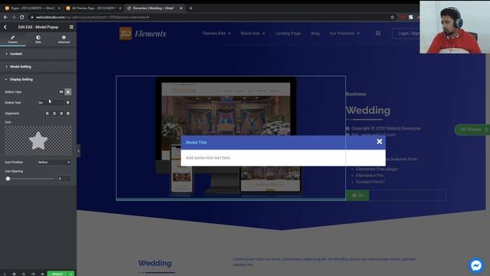Set Alignment to center

54,113
